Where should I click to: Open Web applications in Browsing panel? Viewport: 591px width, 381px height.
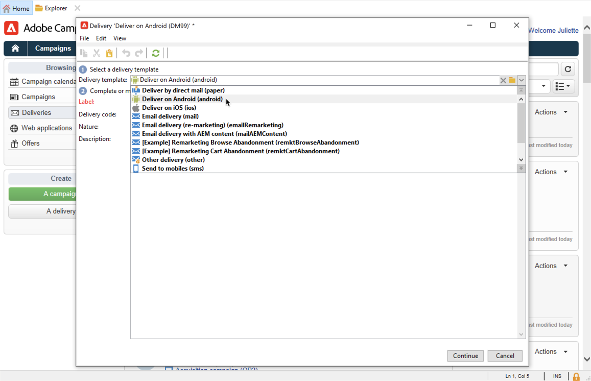[41, 128]
